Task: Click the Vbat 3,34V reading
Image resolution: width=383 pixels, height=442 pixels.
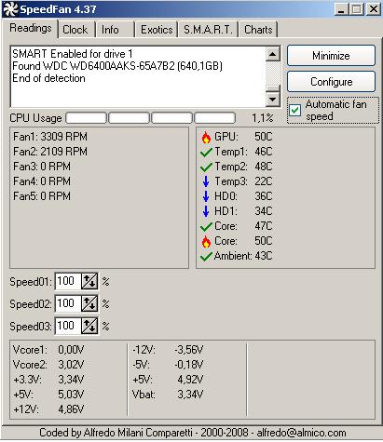Action: click(168, 395)
